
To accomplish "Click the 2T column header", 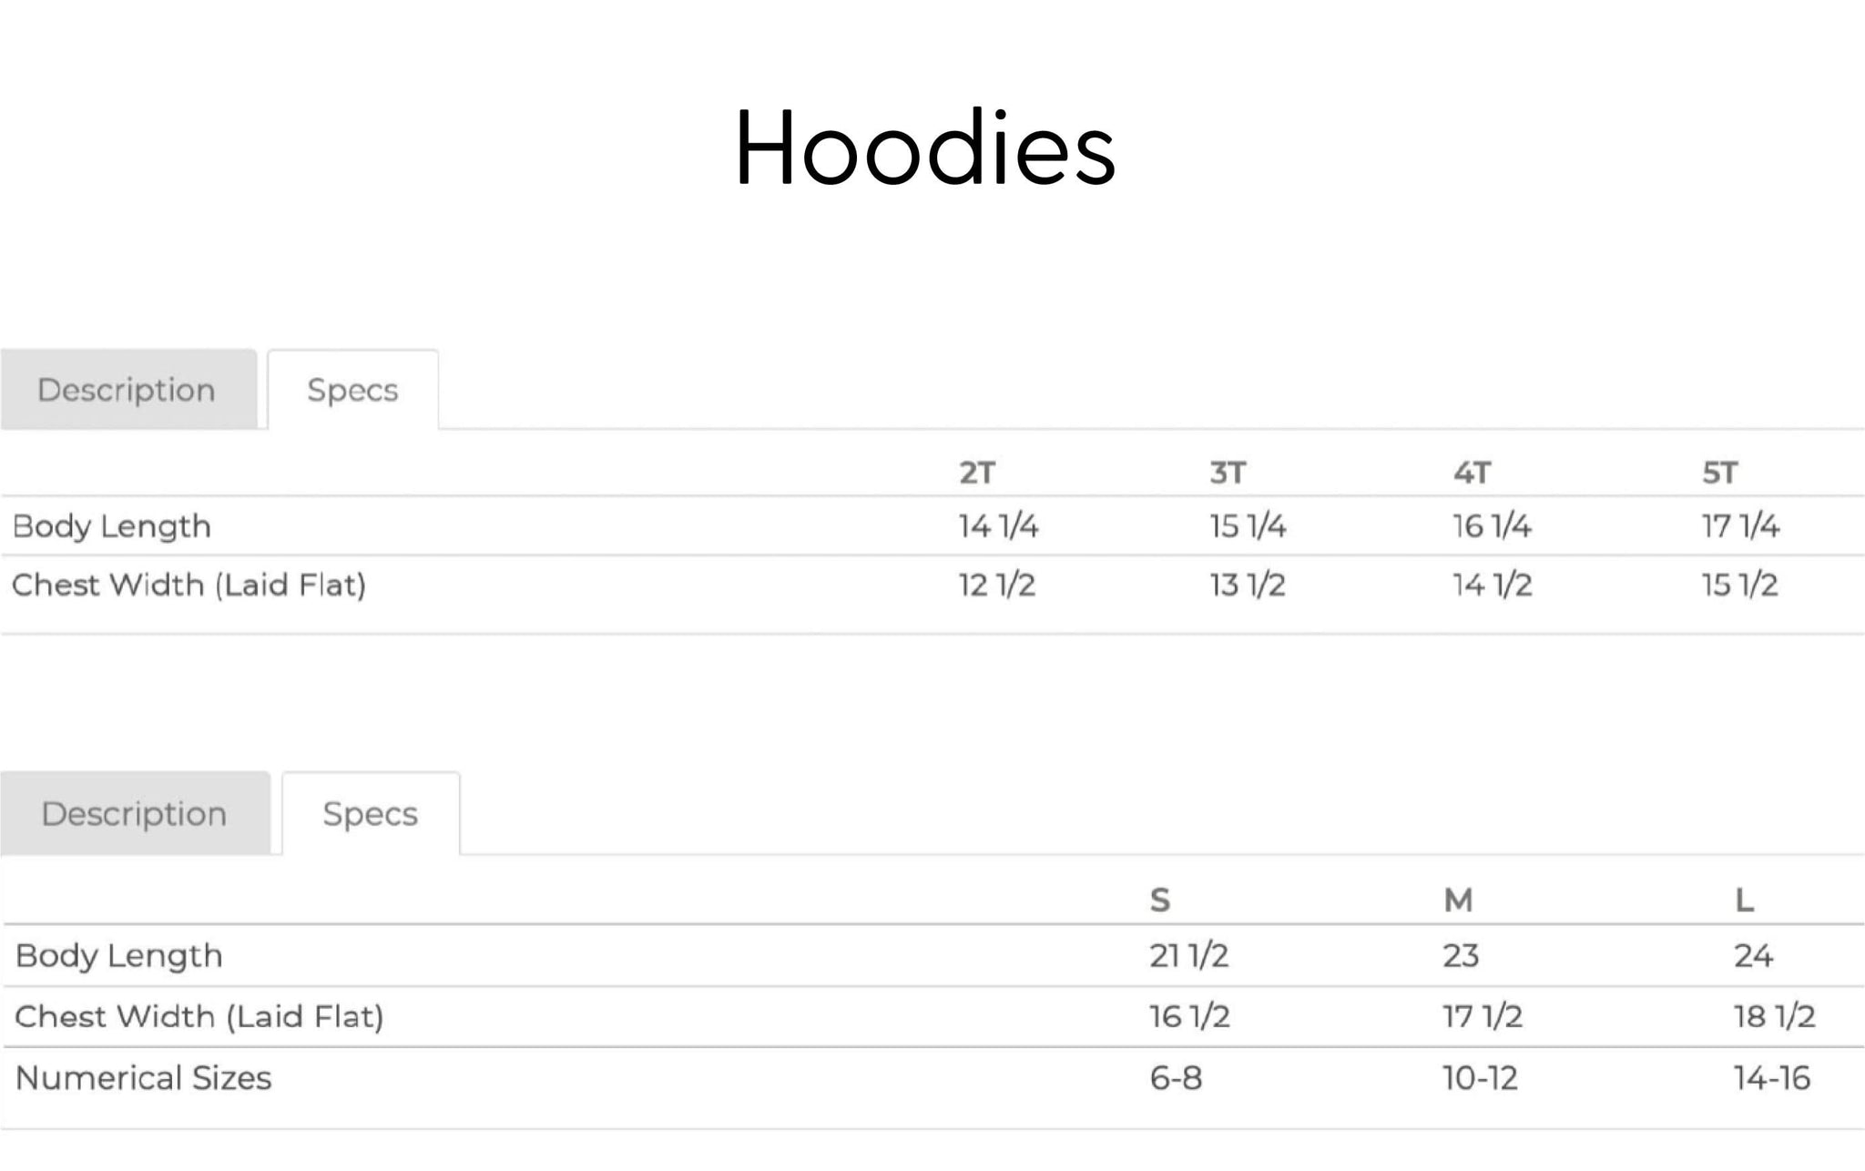I will tap(977, 473).
